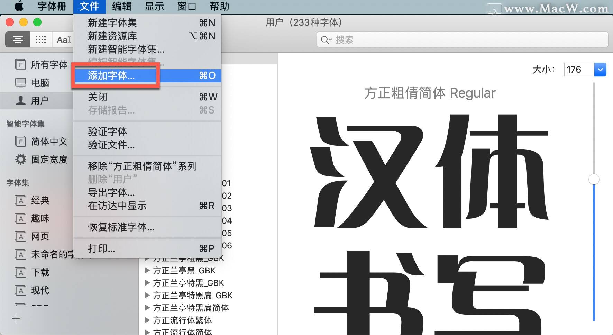This screenshot has height=335, width=613.
Task: Open the 固定宽度 smart collection
Action: 42,159
